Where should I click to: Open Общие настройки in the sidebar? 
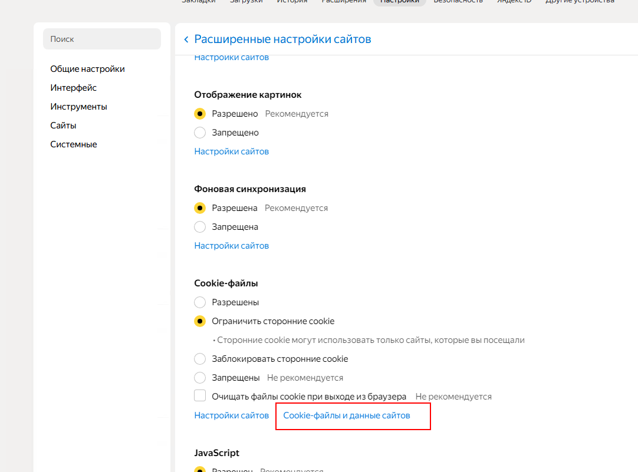click(87, 69)
